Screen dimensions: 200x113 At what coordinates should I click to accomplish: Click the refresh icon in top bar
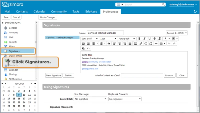pos(195,11)
